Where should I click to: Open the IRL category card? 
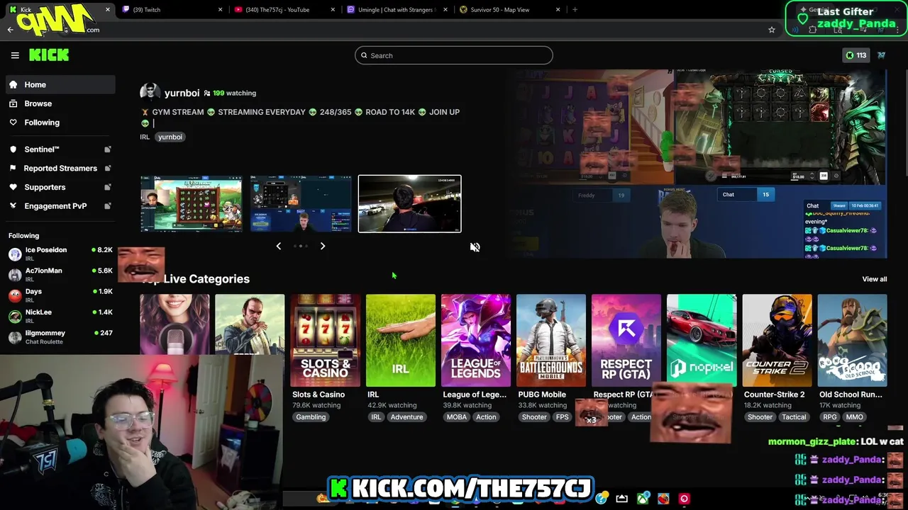(401, 341)
